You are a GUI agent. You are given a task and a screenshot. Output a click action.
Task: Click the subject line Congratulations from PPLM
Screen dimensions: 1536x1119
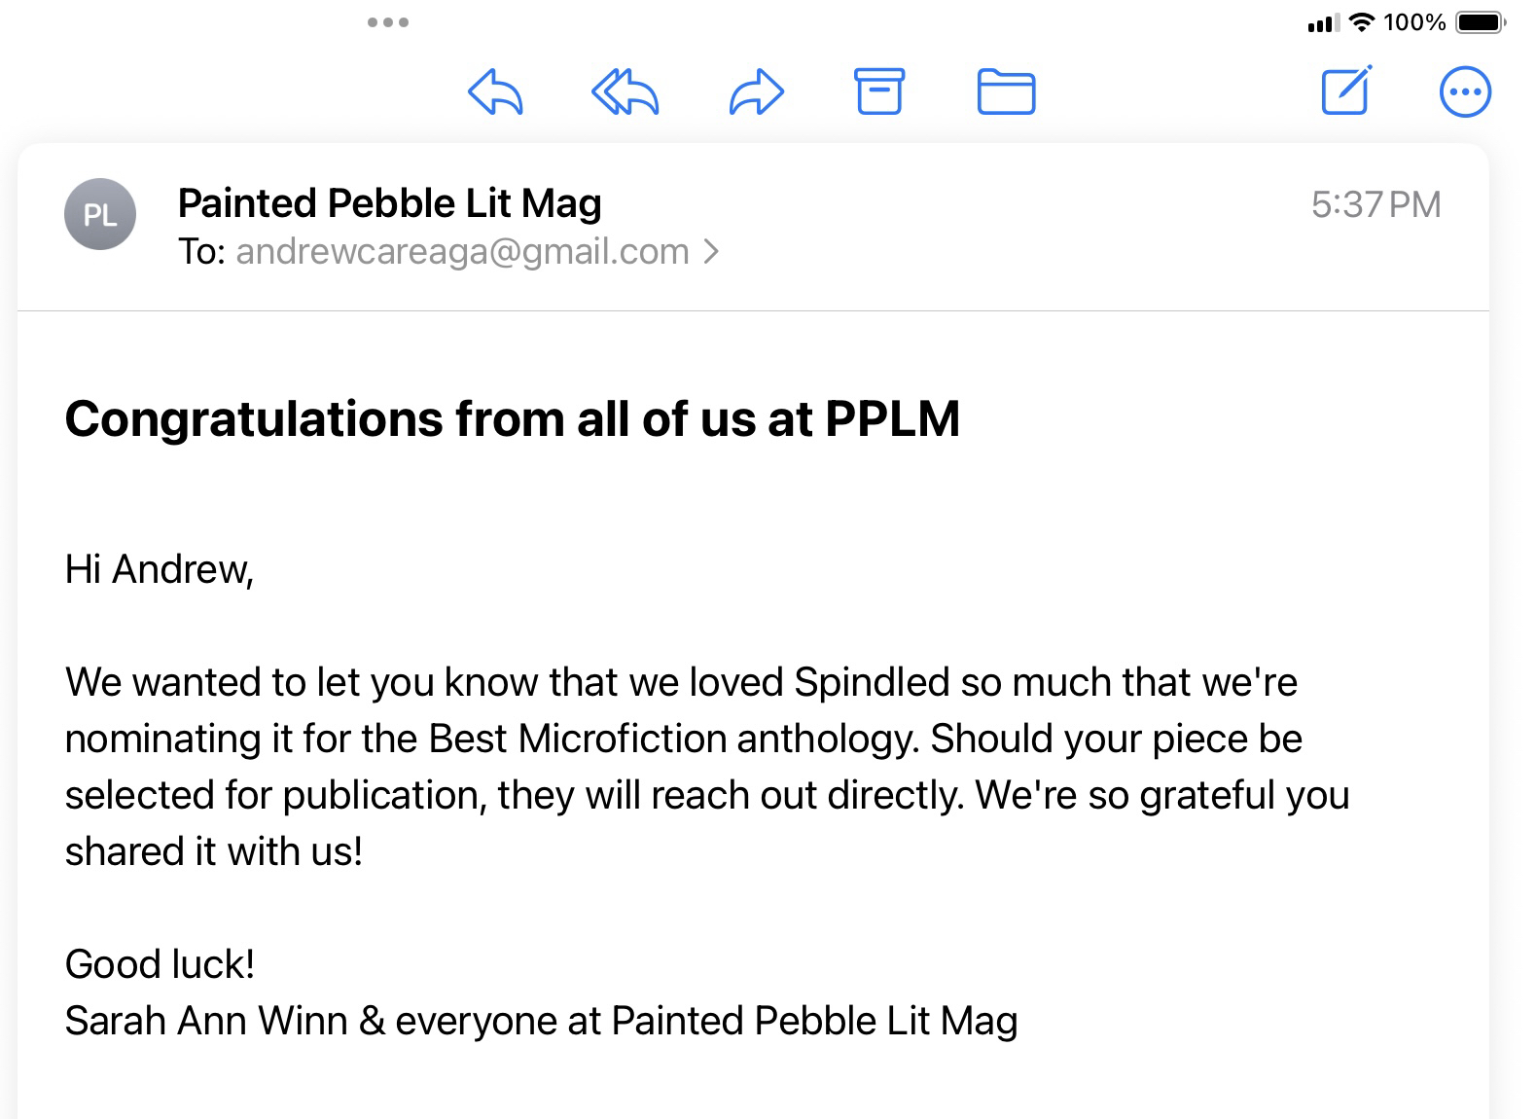(x=512, y=419)
